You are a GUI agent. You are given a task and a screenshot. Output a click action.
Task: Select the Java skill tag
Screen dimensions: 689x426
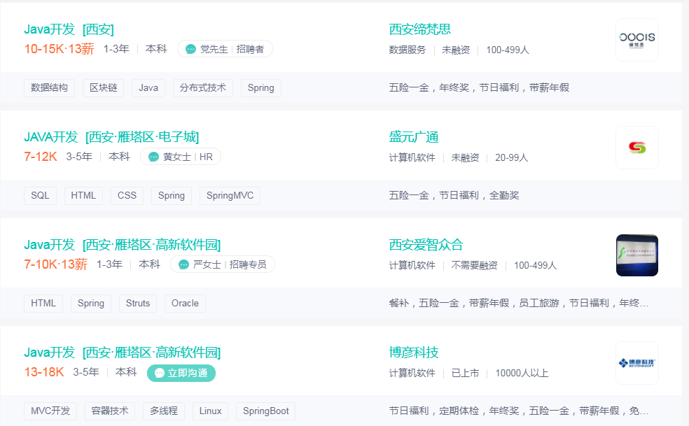pyautogui.click(x=148, y=88)
